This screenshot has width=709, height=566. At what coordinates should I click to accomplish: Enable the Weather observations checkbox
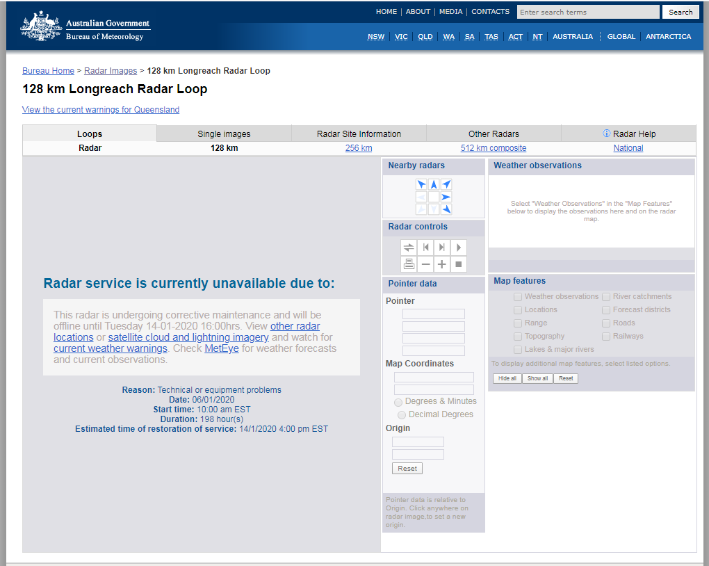pos(518,297)
